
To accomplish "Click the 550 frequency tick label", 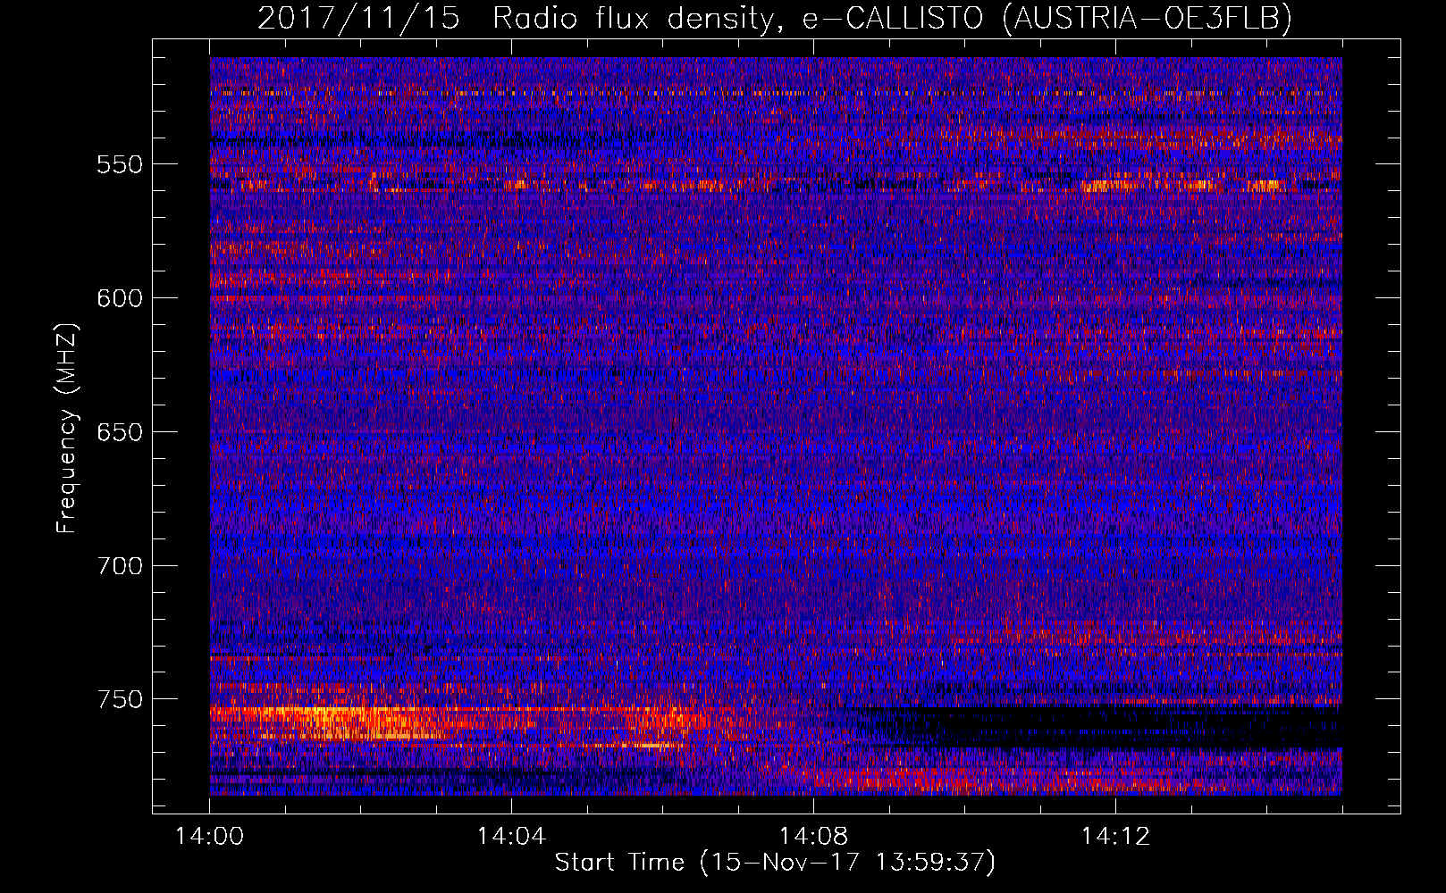I will (x=120, y=165).
